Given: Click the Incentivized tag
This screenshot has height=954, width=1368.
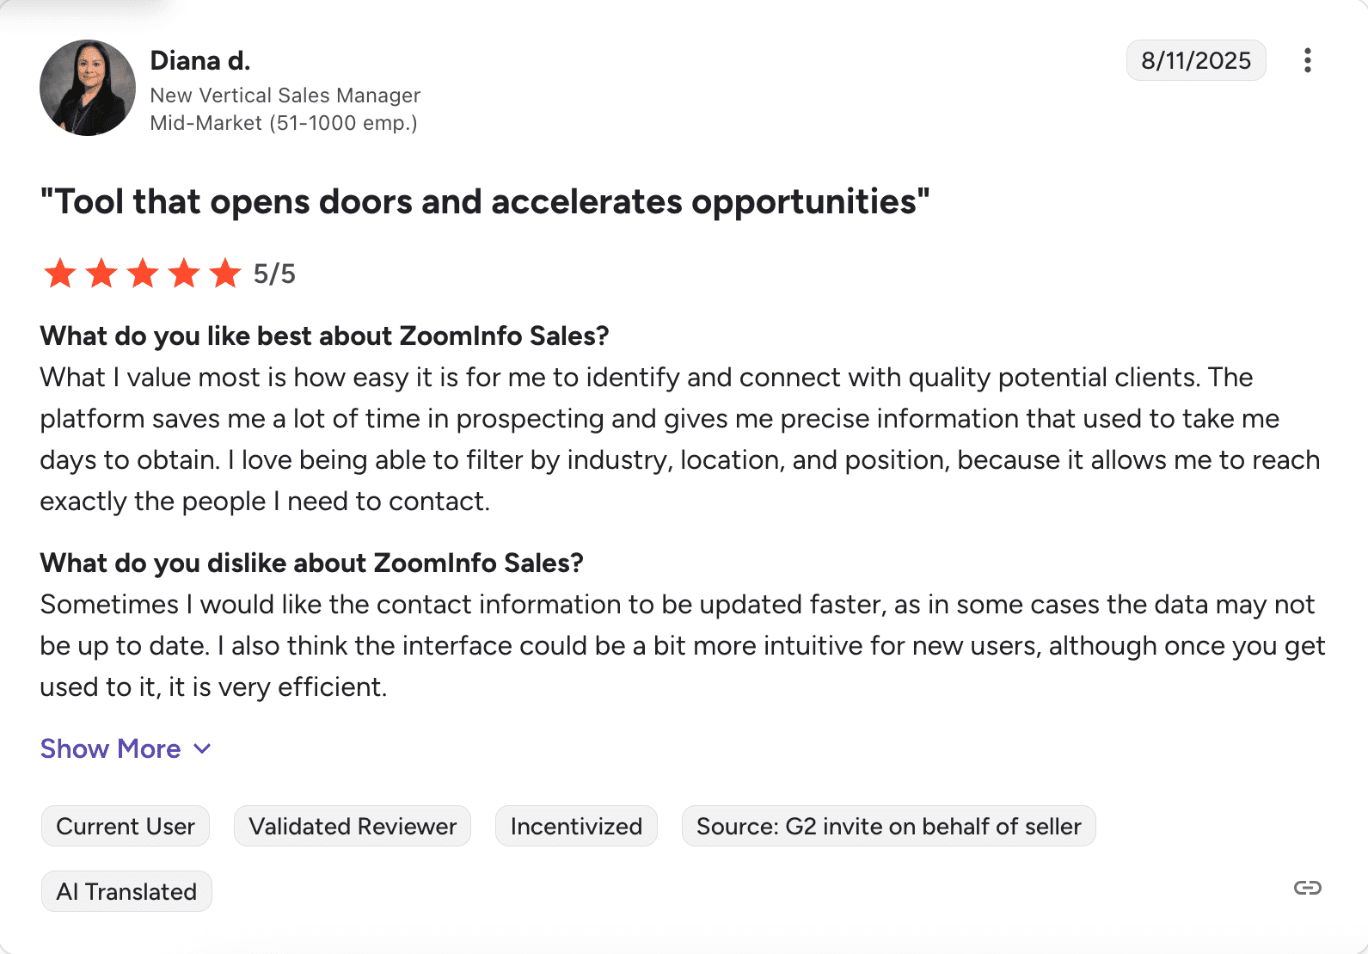Looking at the screenshot, I should pyautogui.click(x=576, y=826).
